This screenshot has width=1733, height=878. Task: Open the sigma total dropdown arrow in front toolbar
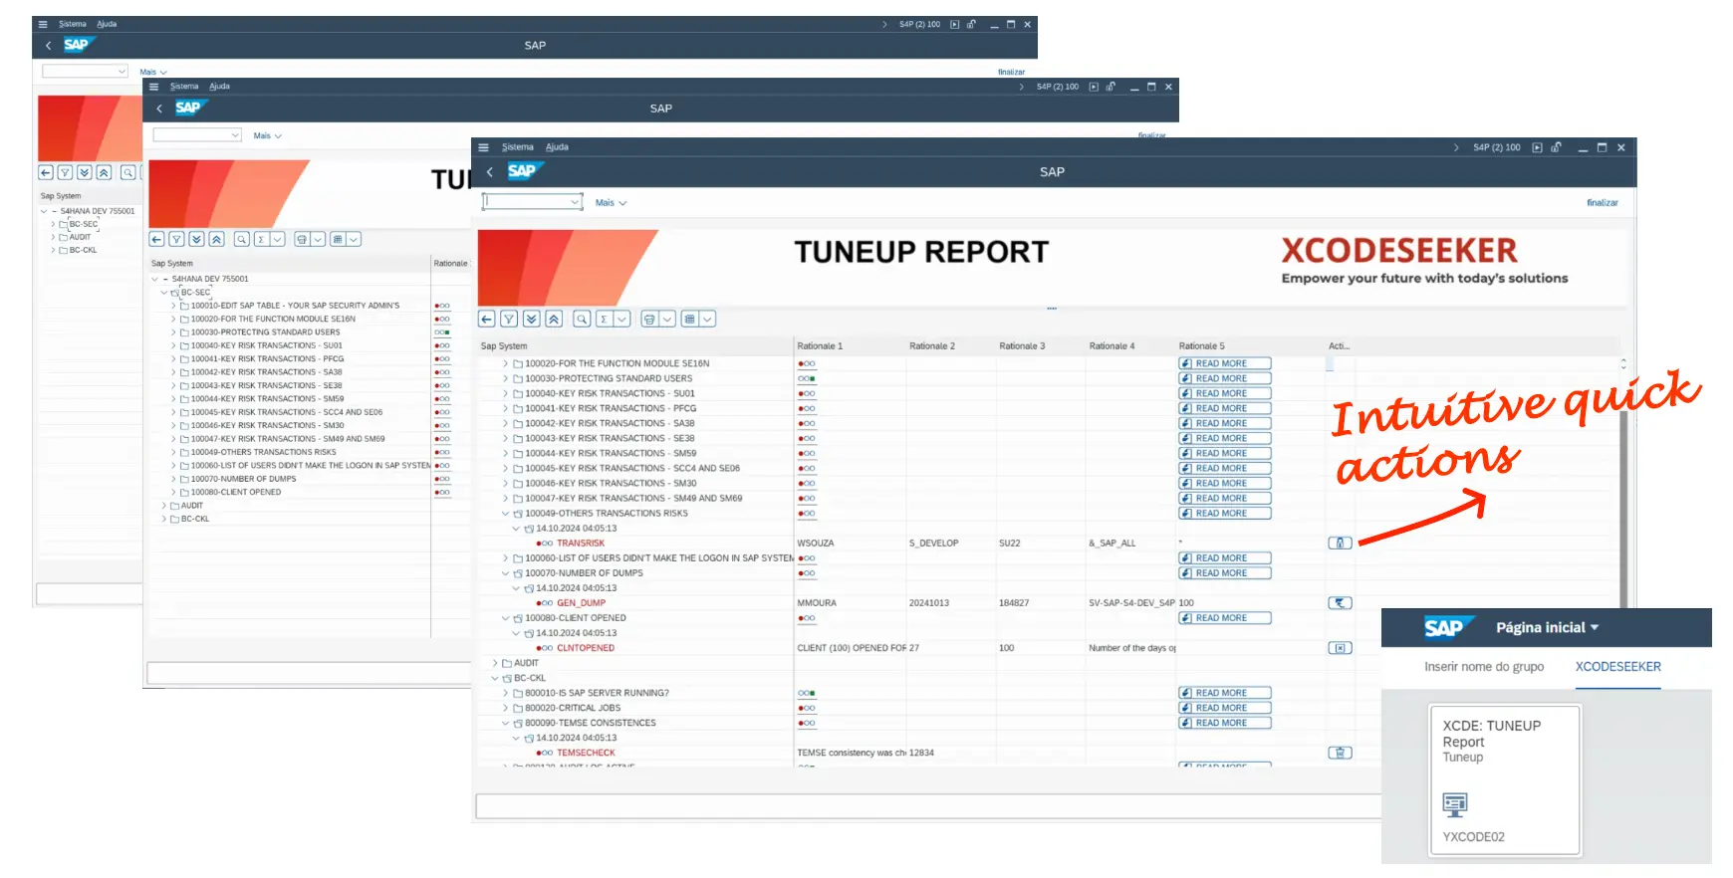tap(622, 319)
